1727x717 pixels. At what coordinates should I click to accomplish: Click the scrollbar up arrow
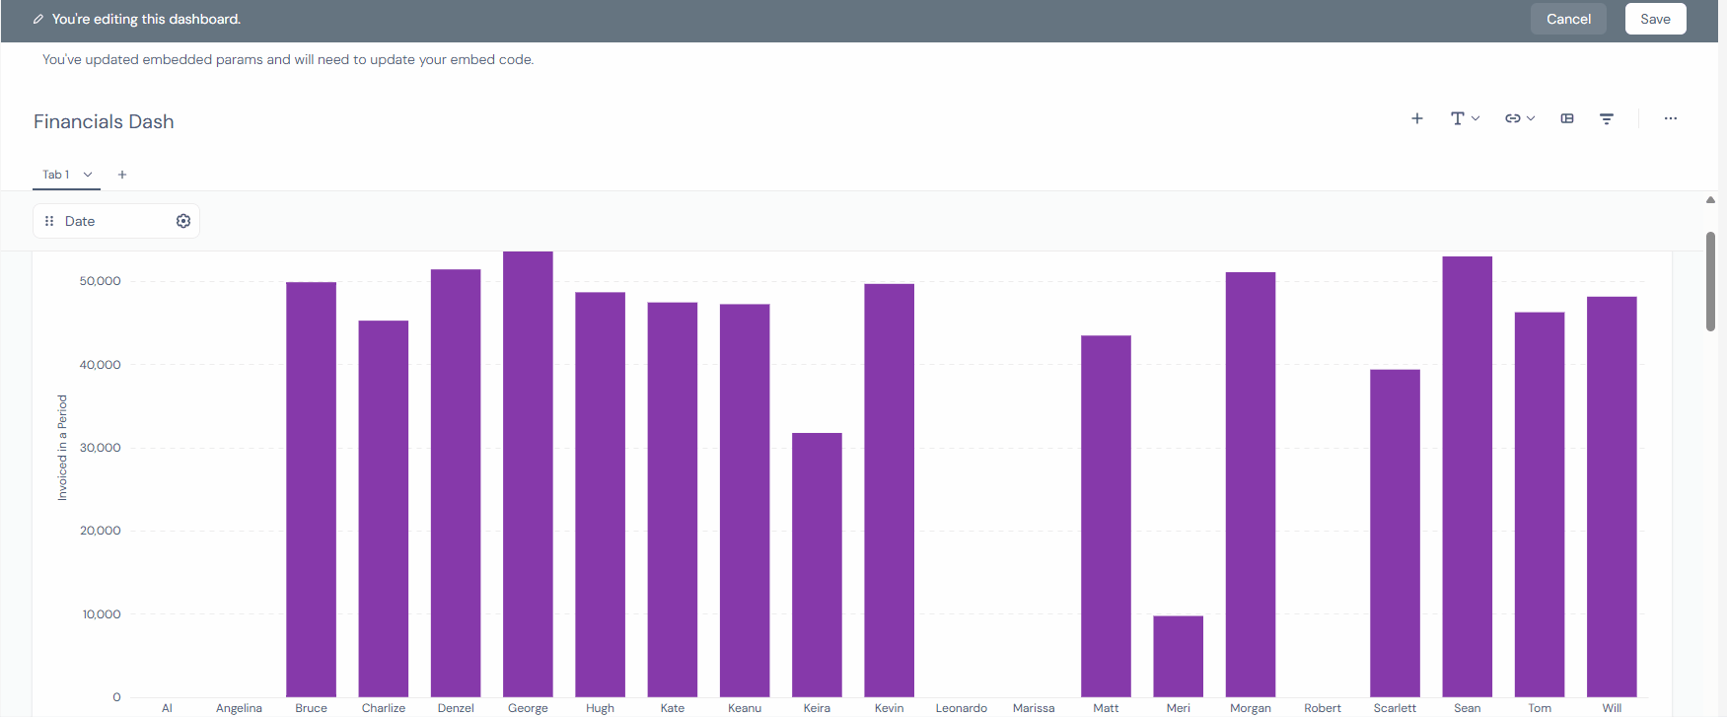pos(1710,200)
